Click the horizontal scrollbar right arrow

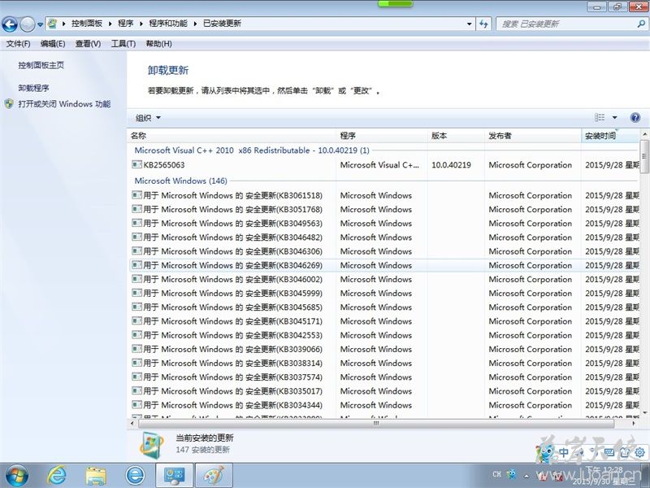[635, 423]
